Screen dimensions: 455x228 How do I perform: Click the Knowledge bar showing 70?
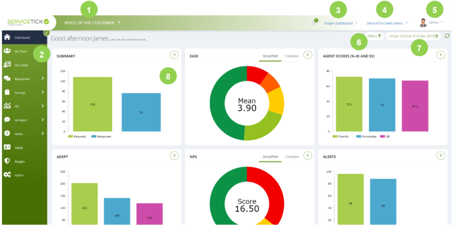[x=382, y=105]
